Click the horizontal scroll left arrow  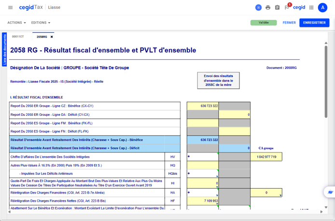(9, 212)
